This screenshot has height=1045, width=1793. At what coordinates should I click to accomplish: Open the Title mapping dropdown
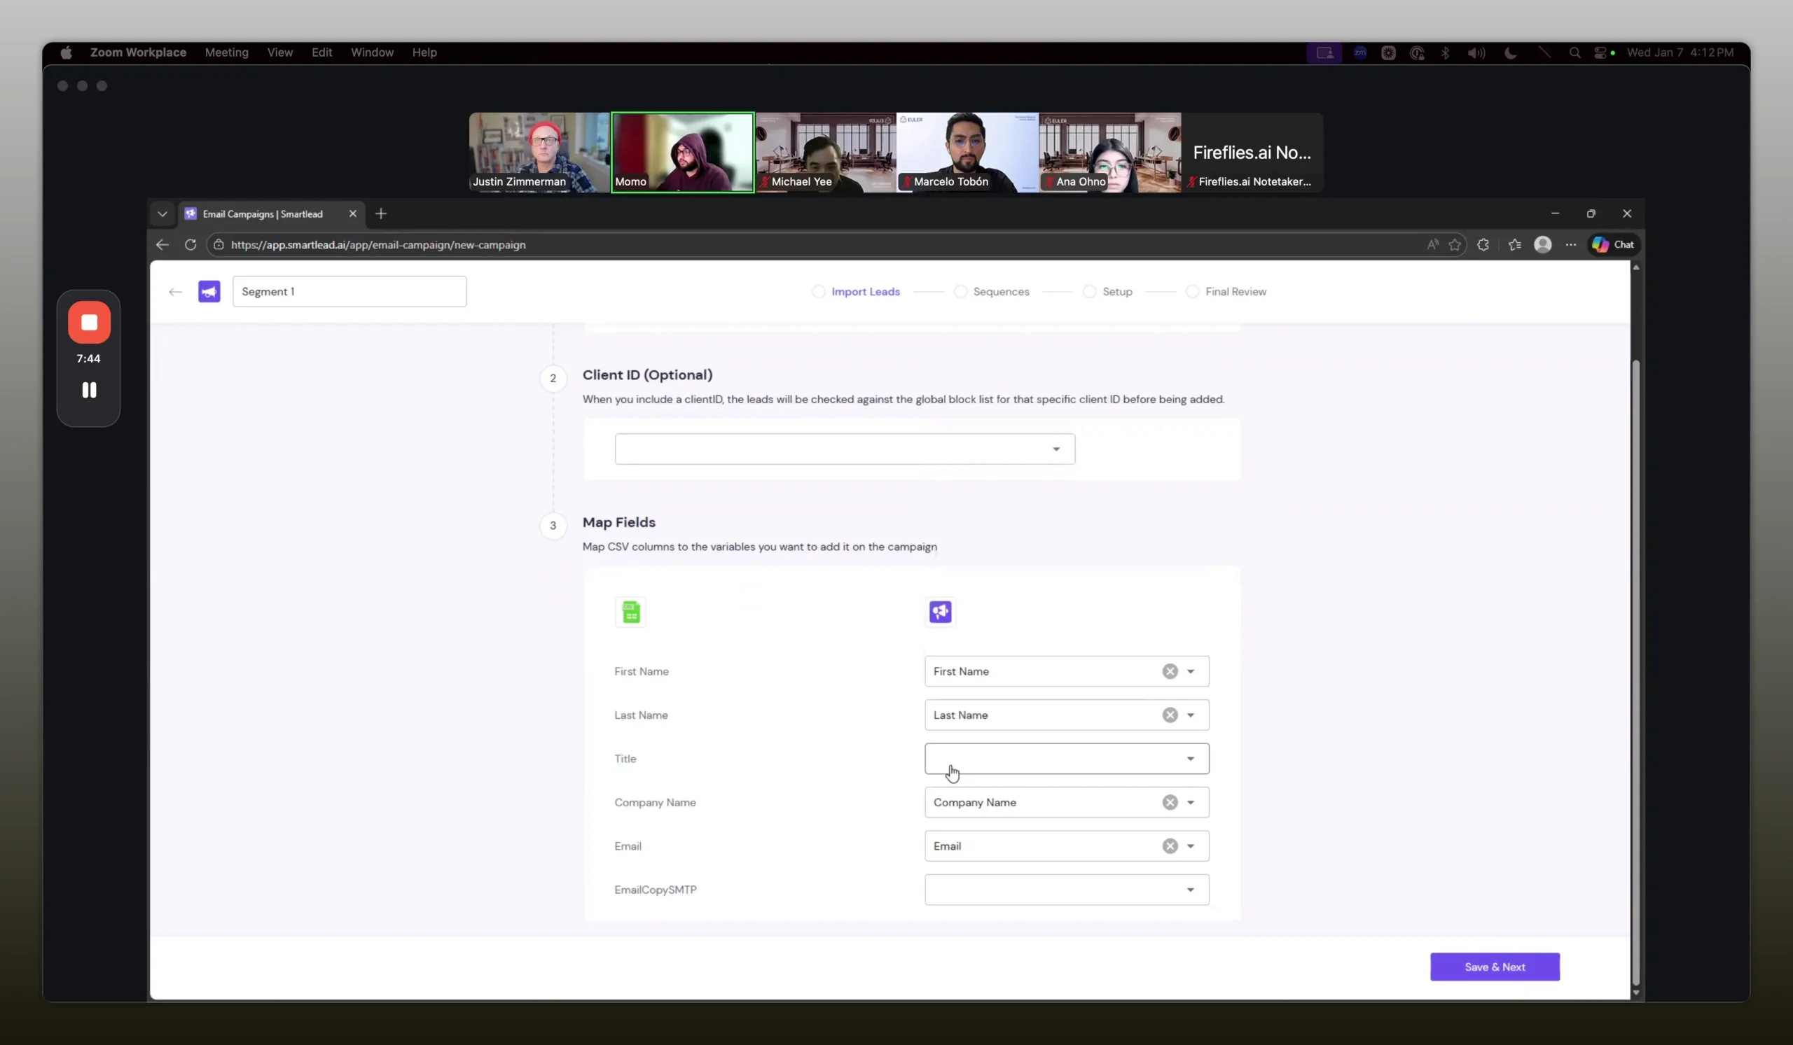point(1066,759)
